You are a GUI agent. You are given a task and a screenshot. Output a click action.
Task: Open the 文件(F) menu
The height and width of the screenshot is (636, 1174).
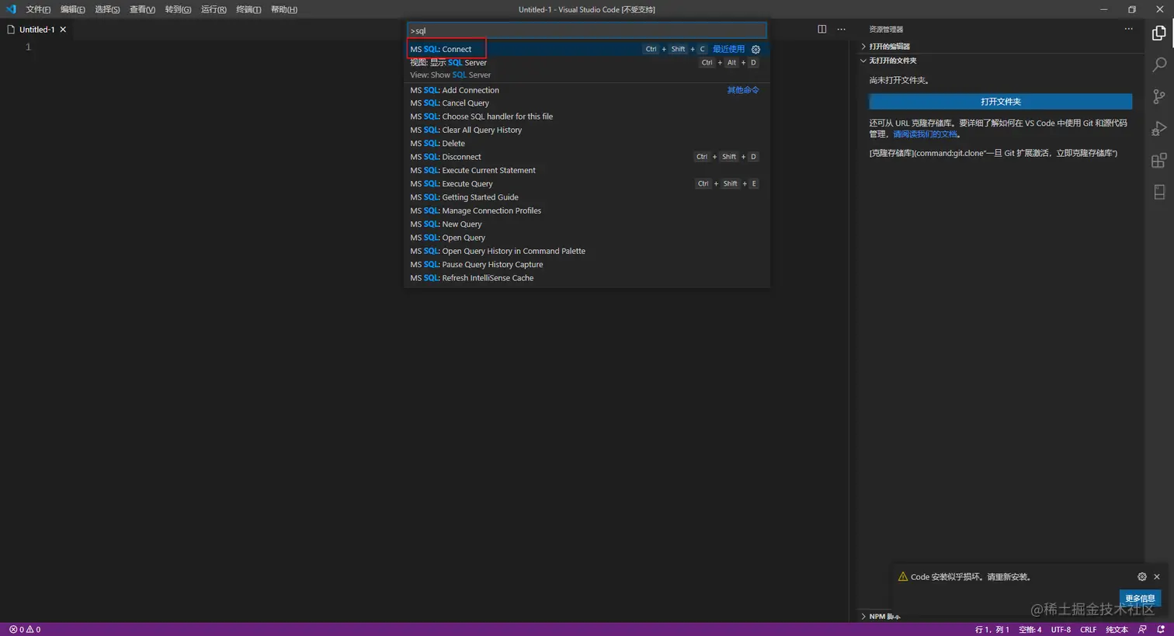pyautogui.click(x=38, y=9)
